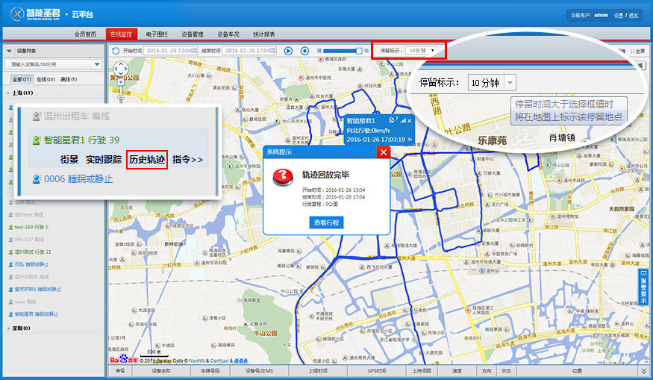This screenshot has height=380, width=653.
Task: Open the 停留标识 10分钟 dropdown
Action: click(422, 51)
